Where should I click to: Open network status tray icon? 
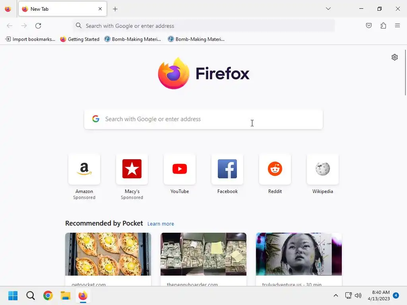click(x=348, y=295)
